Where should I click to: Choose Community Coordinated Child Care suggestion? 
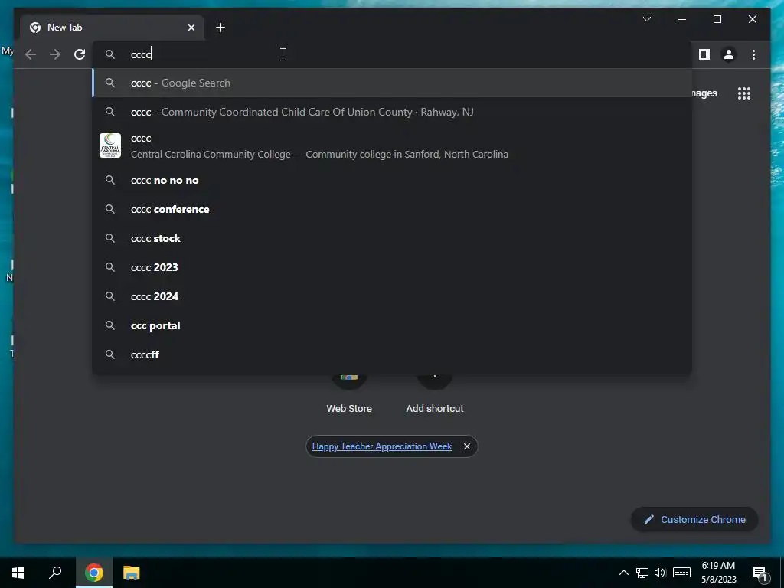(392, 112)
